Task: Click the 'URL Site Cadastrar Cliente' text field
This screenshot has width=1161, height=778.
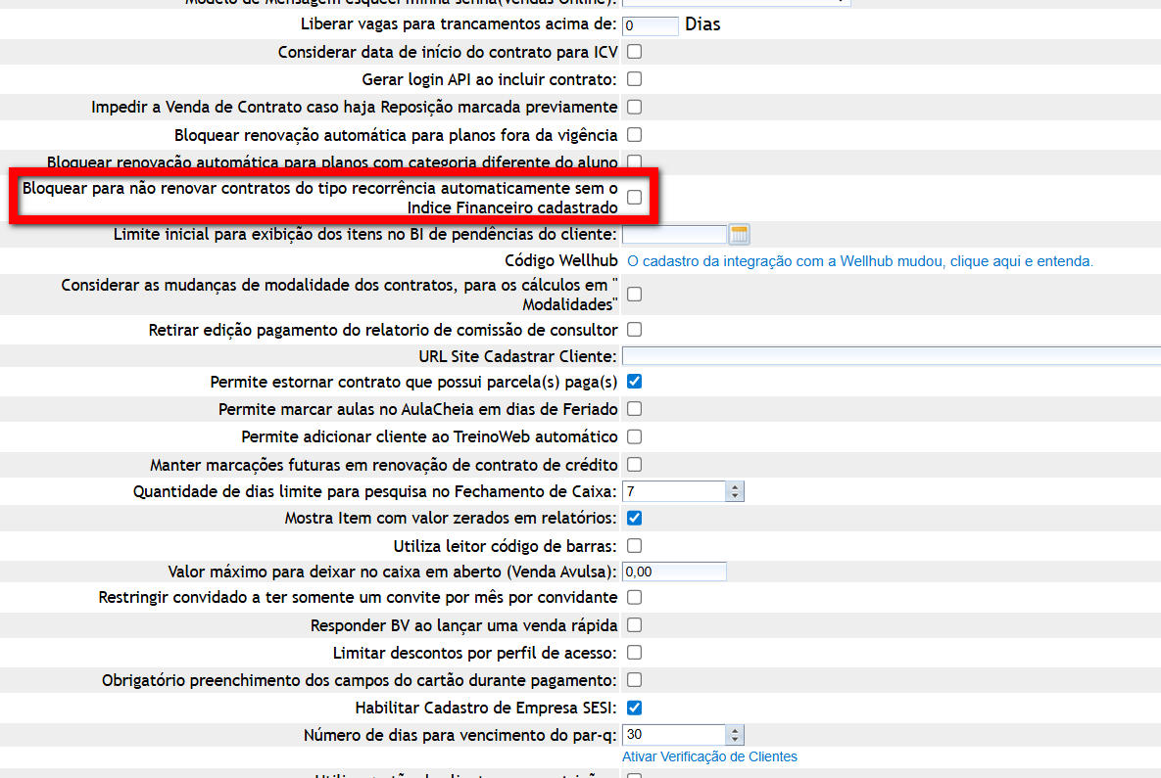Action: [x=891, y=355]
